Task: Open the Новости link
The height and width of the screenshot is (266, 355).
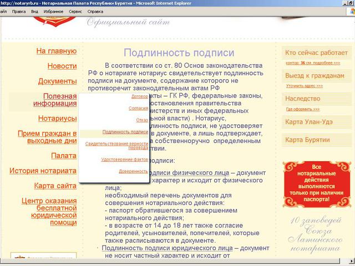Action: [x=62, y=66]
